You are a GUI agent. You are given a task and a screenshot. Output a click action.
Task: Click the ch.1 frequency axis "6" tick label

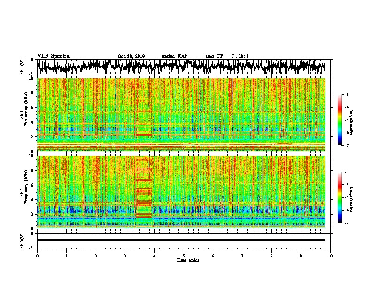32,107
